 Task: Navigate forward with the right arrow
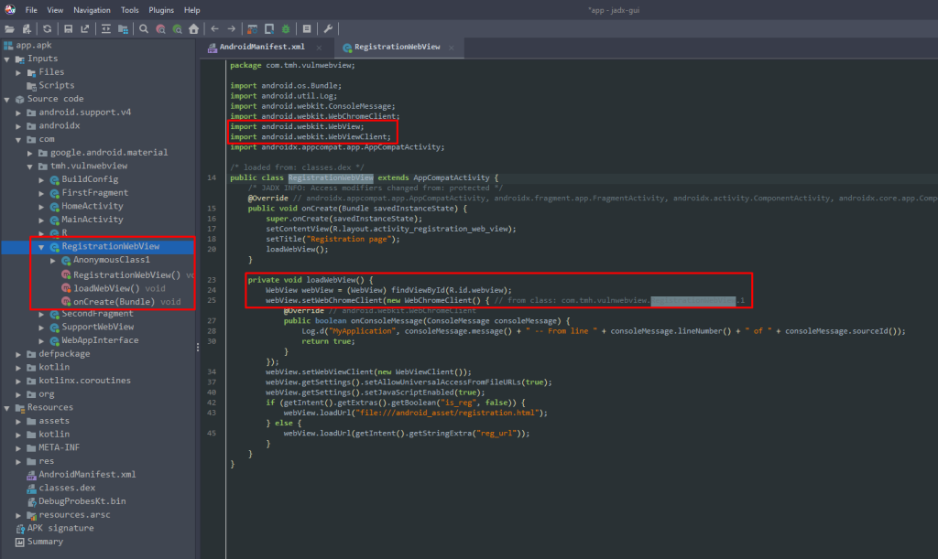point(232,28)
